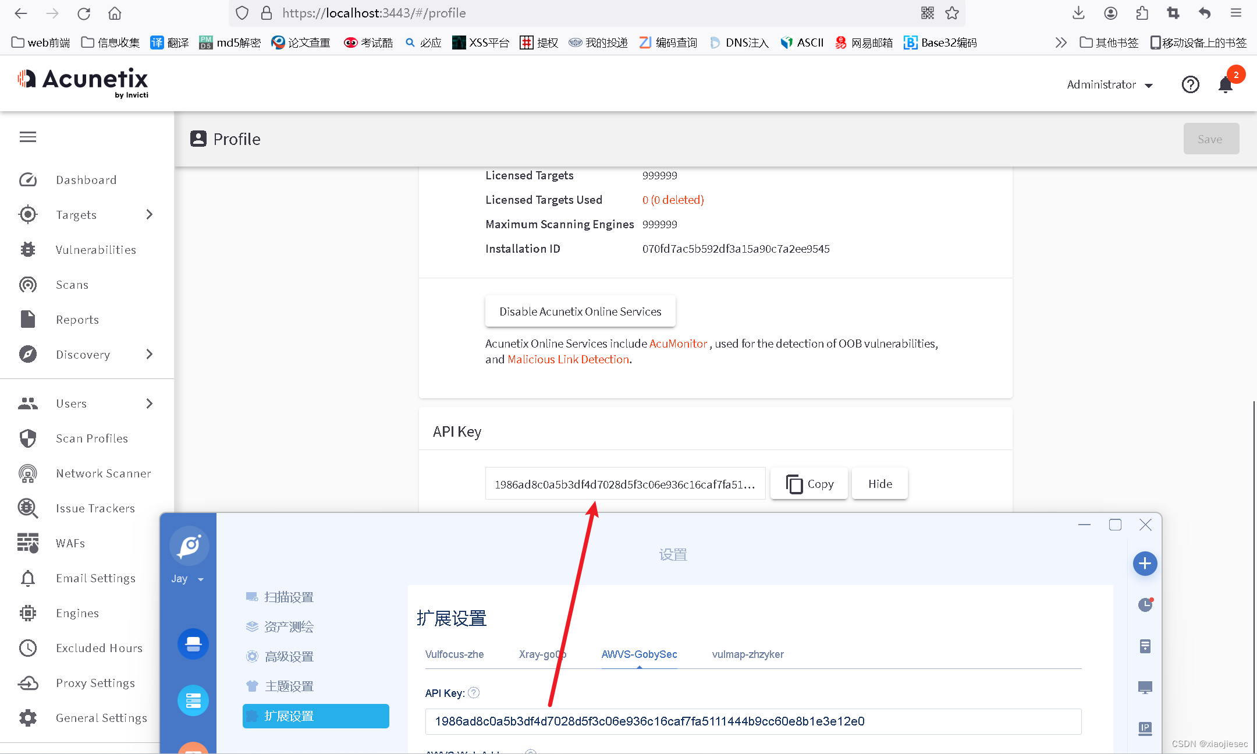
Task: Click the Goby API Key input field
Action: pyautogui.click(x=752, y=721)
